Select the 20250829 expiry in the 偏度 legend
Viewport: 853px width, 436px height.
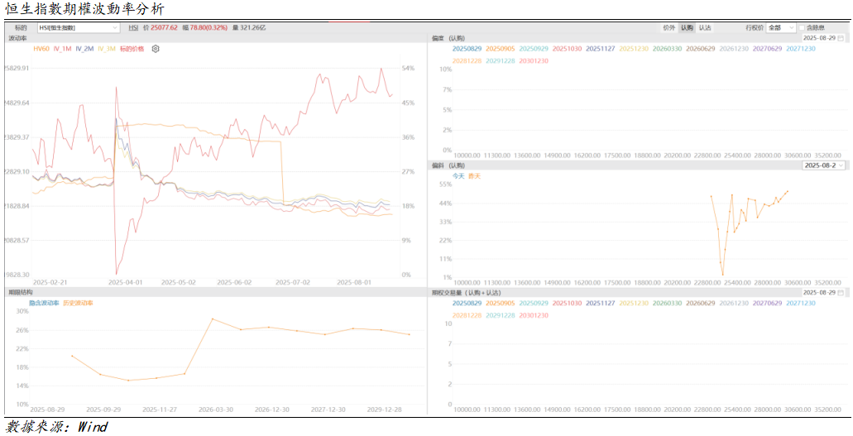click(x=467, y=49)
